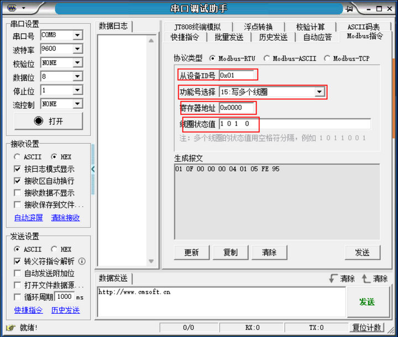398x337 pixels.
Task: Select the Modbus指令 tab
Action: pos(365,36)
